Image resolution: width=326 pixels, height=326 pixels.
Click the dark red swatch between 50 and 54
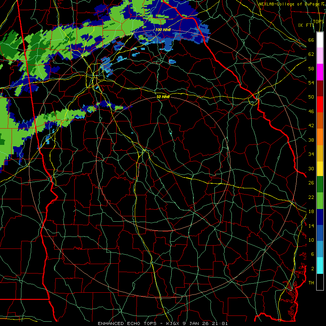point(320,88)
